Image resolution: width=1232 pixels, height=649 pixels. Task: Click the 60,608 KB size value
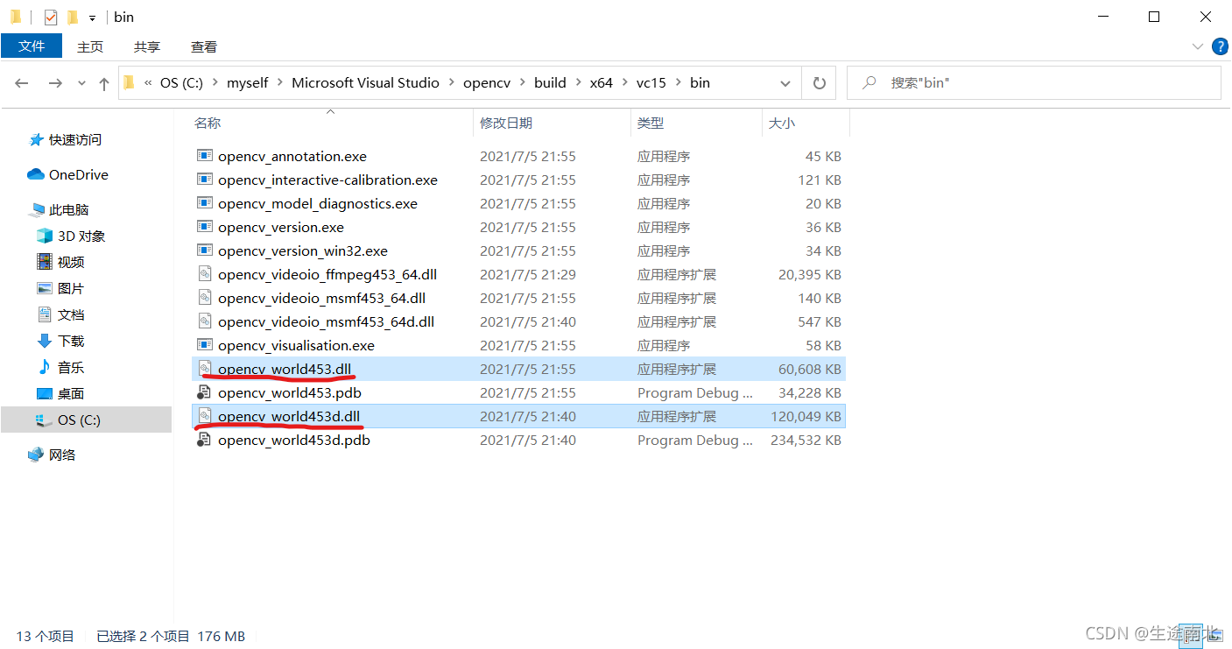(x=810, y=369)
